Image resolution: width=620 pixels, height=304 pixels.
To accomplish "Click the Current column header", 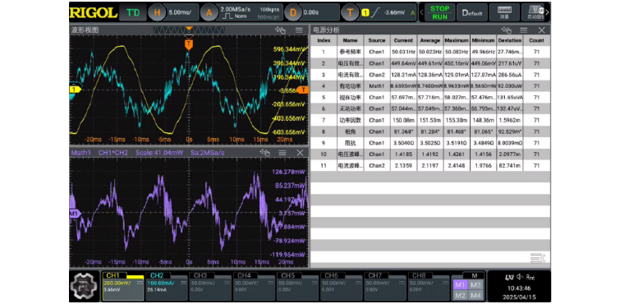I will click(403, 40).
